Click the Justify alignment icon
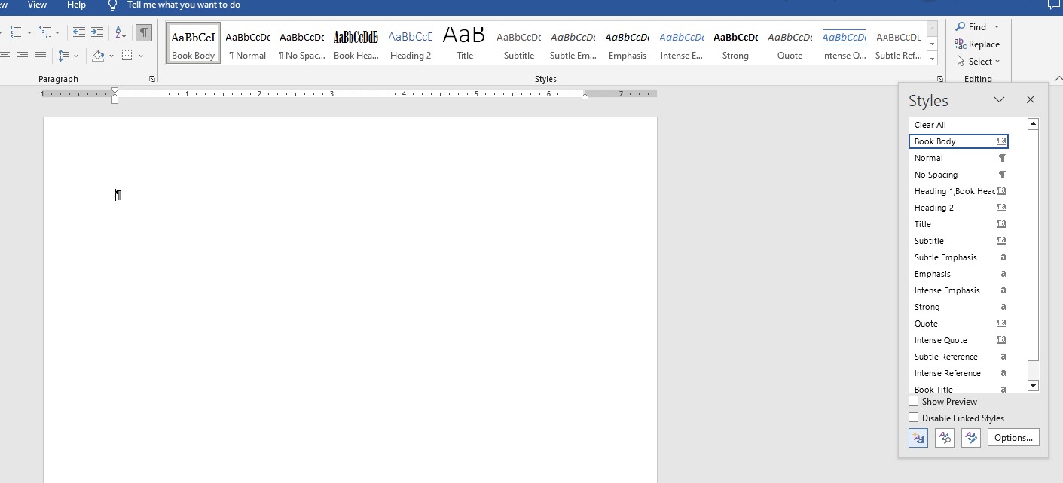Image resolution: width=1063 pixels, height=483 pixels. pyautogui.click(x=41, y=56)
